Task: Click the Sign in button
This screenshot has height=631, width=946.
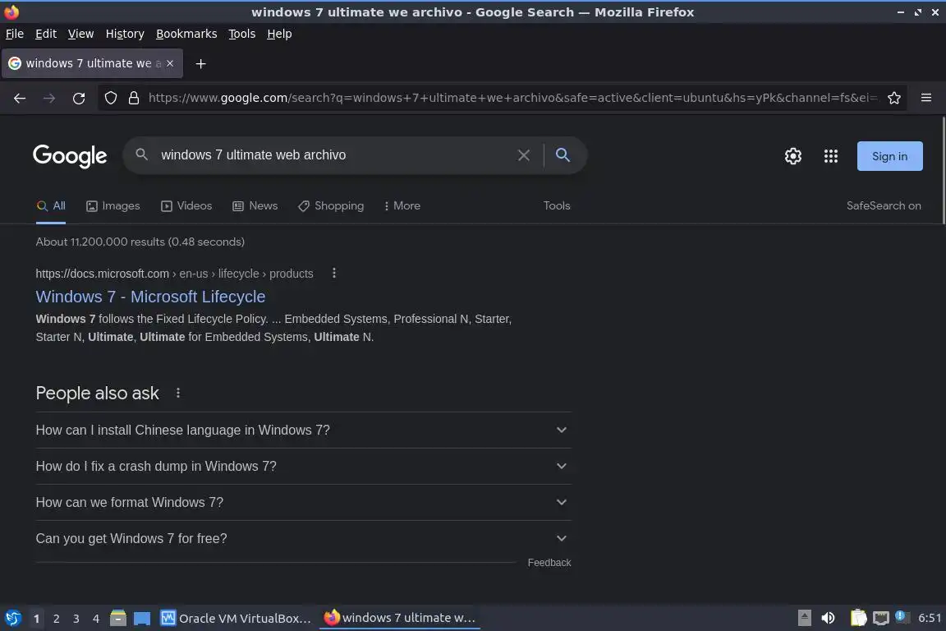Action: tap(890, 156)
